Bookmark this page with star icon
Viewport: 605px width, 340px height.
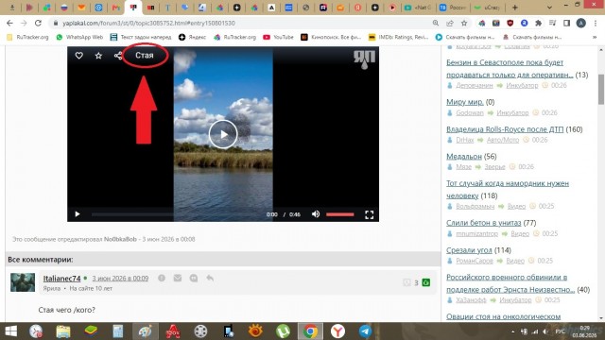coord(464,23)
